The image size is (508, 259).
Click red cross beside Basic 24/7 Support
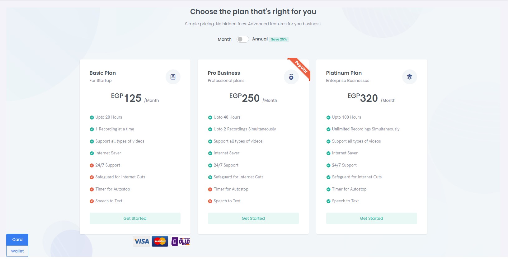tap(92, 165)
